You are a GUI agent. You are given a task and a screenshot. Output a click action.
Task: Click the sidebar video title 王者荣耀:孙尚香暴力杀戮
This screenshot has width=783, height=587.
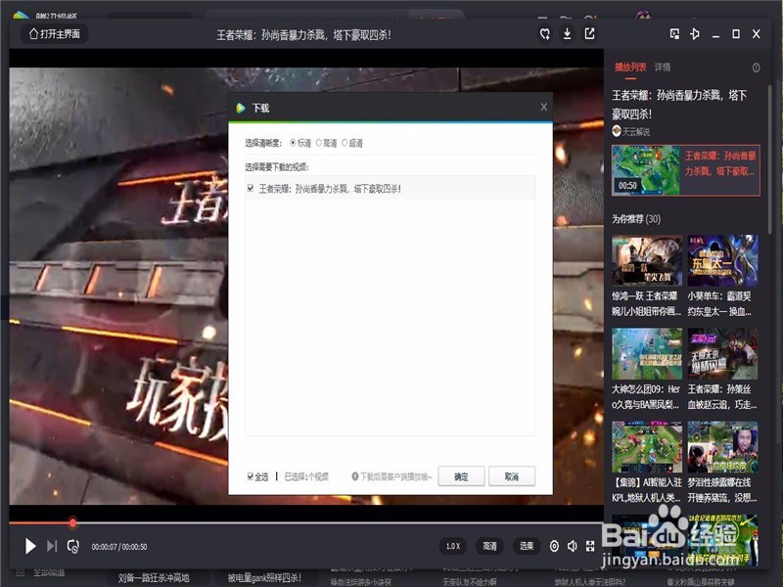pyautogui.click(x=679, y=105)
